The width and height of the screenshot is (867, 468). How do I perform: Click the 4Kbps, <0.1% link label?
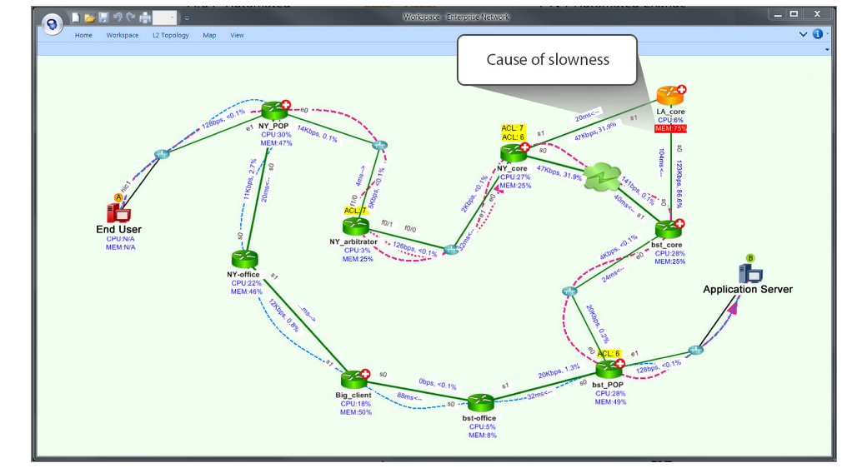[x=619, y=248]
